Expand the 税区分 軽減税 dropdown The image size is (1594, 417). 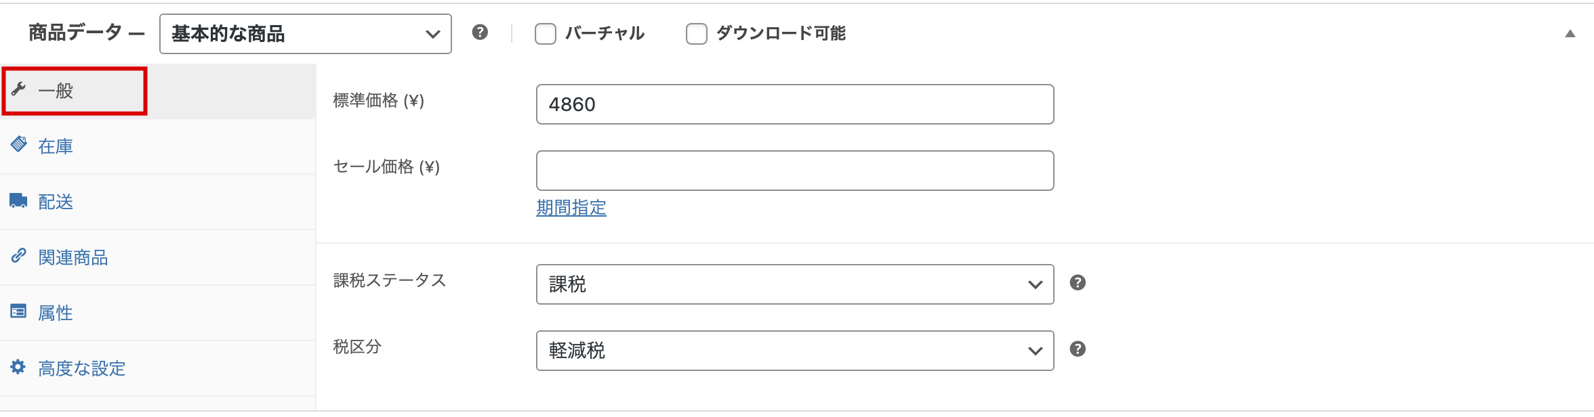coord(794,351)
